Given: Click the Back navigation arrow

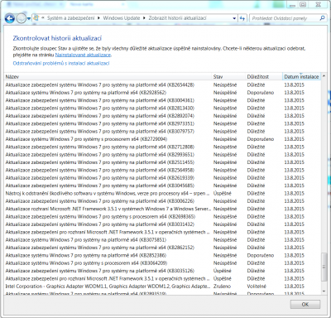Looking at the screenshot, I should pyautogui.click(x=10, y=18).
